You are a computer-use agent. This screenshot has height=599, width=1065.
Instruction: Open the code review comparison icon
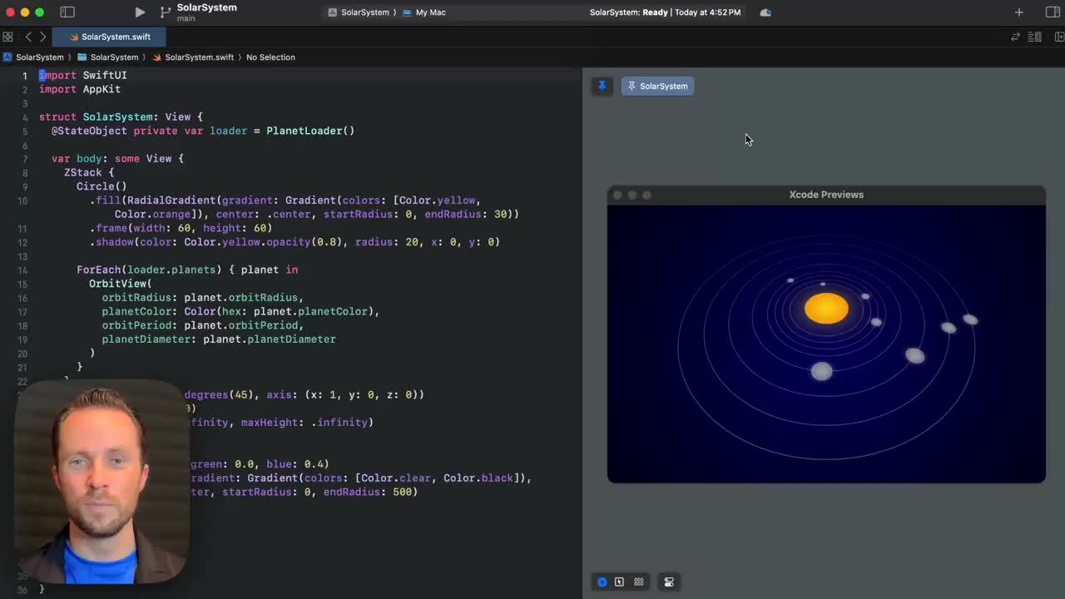1015,37
